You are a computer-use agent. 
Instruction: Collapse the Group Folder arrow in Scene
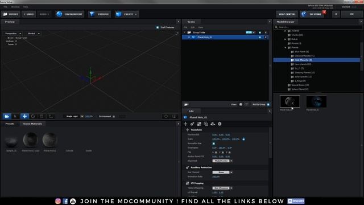pyautogui.click(x=185, y=32)
